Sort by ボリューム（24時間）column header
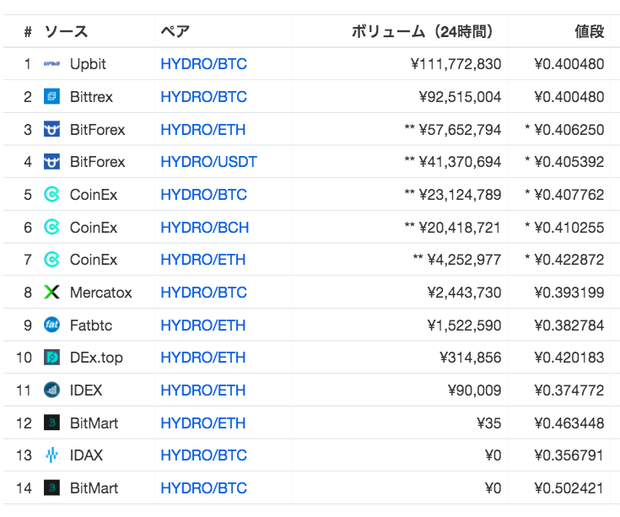Image resolution: width=620 pixels, height=517 pixels. [x=422, y=31]
